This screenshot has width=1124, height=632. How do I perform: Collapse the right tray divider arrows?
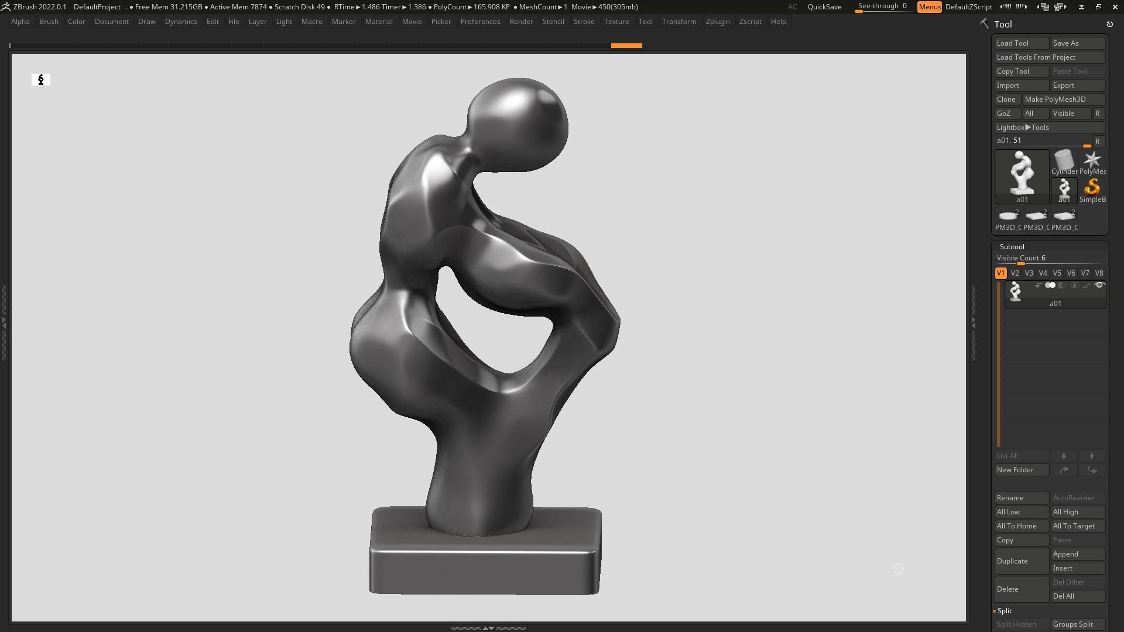[x=973, y=322]
